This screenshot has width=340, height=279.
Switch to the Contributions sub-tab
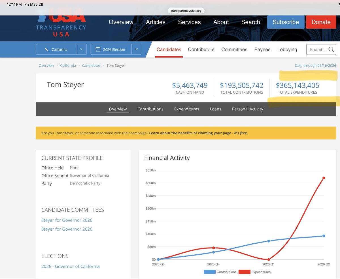[x=150, y=109]
